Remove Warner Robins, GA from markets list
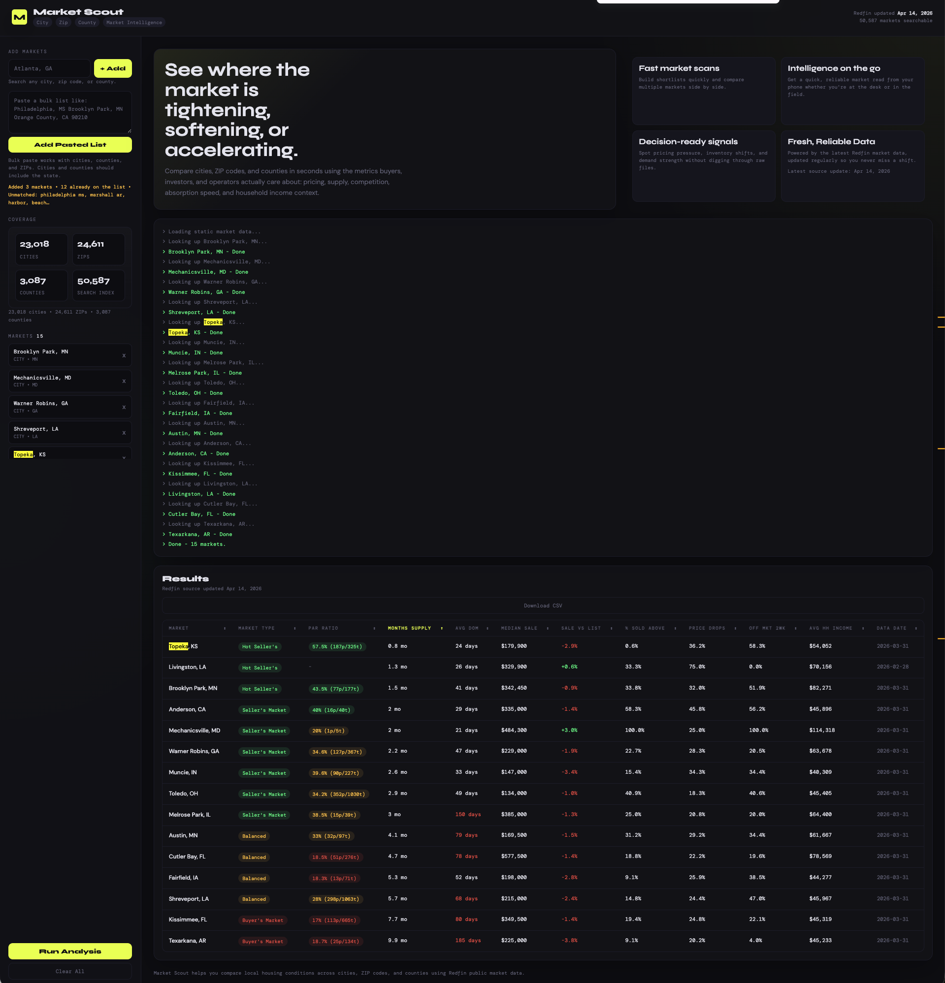Viewport: 945px width, 983px height. pyautogui.click(x=124, y=407)
